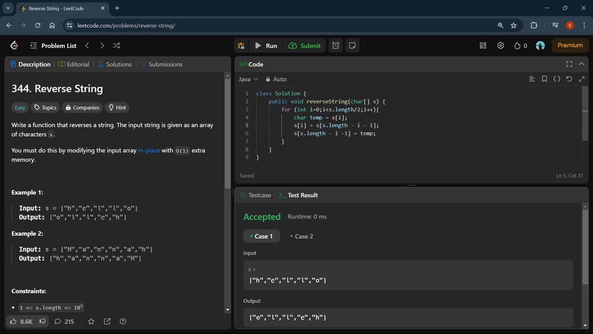This screenshot has width=593, height=334.
Task: Click code line 5 in the editor
Action: coord(336,125)
